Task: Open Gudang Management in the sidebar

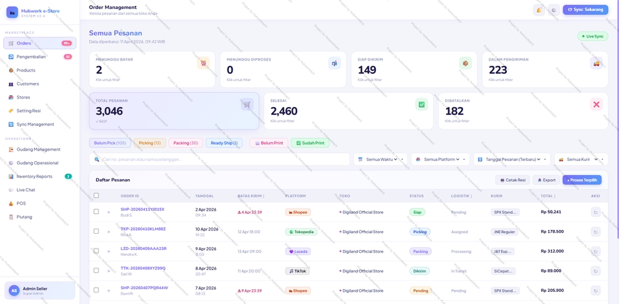Action: point(39,149)
